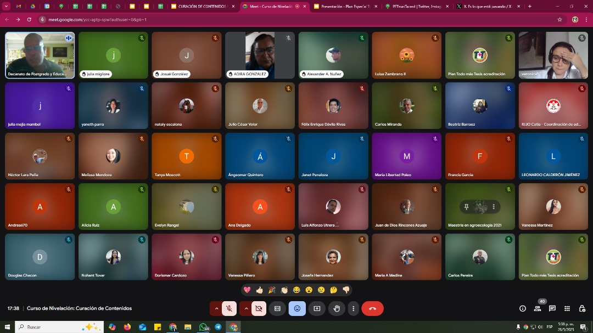Send the sad face reaction
Screen dimensions: 593x333
coord(321,290)
